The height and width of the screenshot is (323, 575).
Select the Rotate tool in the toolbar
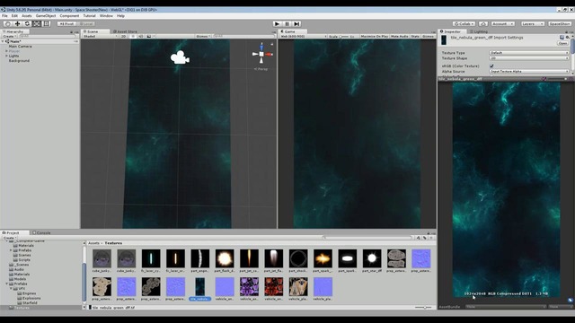point(27,24)
